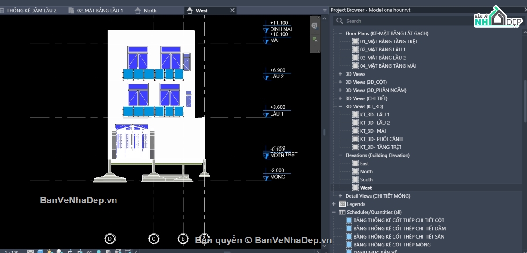
Task: Select grid bubble C
Action: [153, 239]
